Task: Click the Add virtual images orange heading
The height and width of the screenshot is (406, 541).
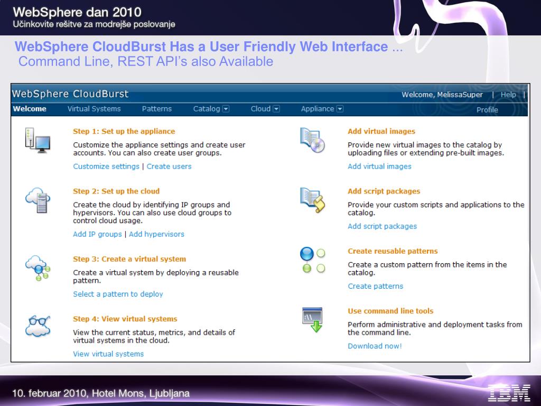Action: click(x=381, y=131)
